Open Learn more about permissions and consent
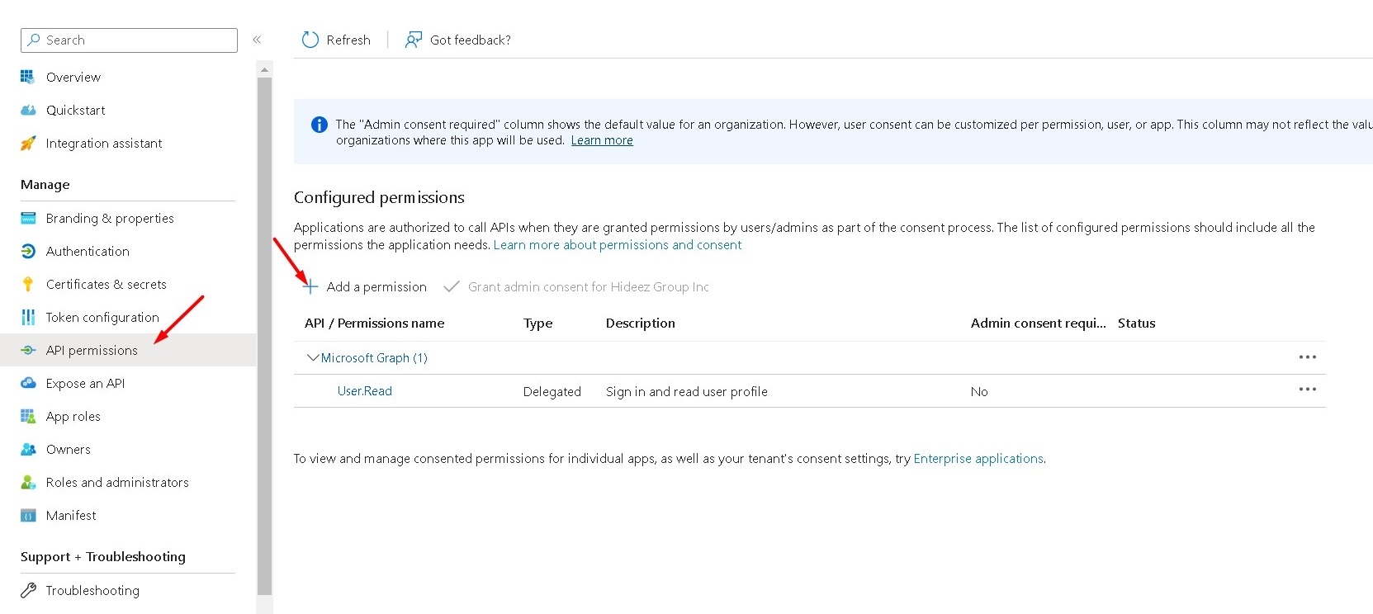1373x614 pixels. tap(617, 244)
